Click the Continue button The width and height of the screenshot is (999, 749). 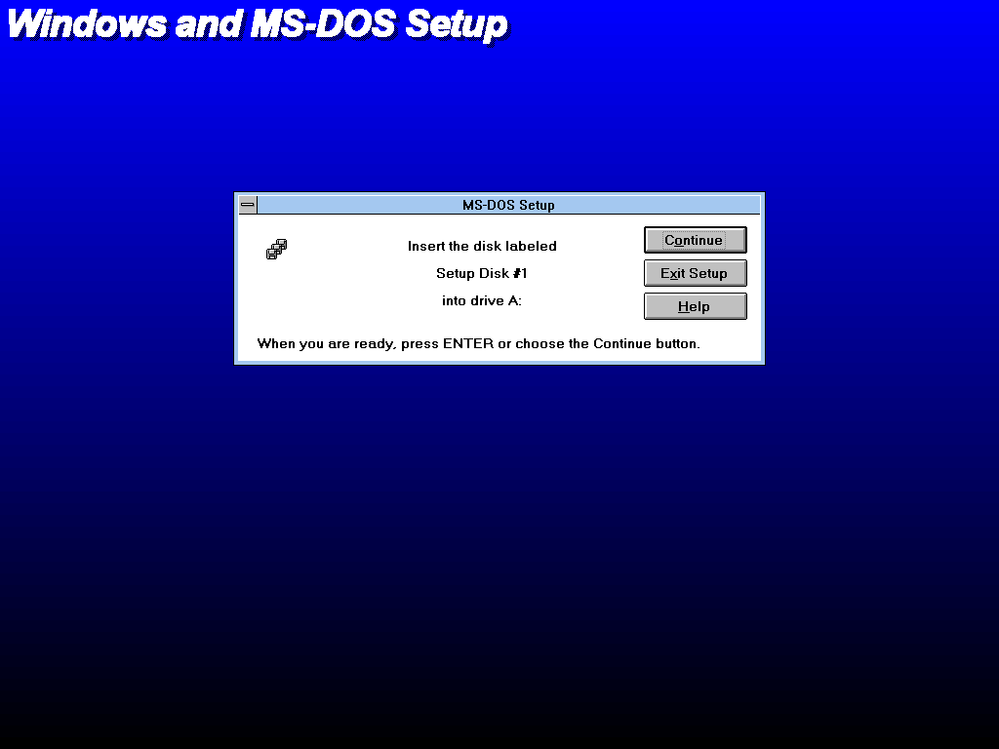point(695,240)
